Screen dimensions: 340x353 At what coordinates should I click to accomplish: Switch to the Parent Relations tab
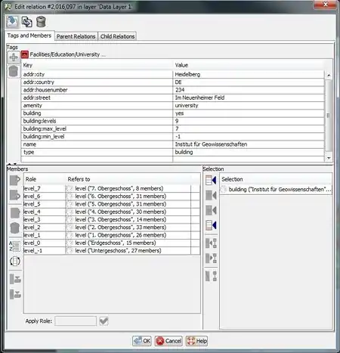(x=76, y=36)
